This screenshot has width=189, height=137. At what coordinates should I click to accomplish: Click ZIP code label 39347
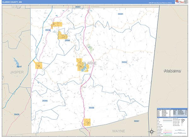click(x=19, y=67)
